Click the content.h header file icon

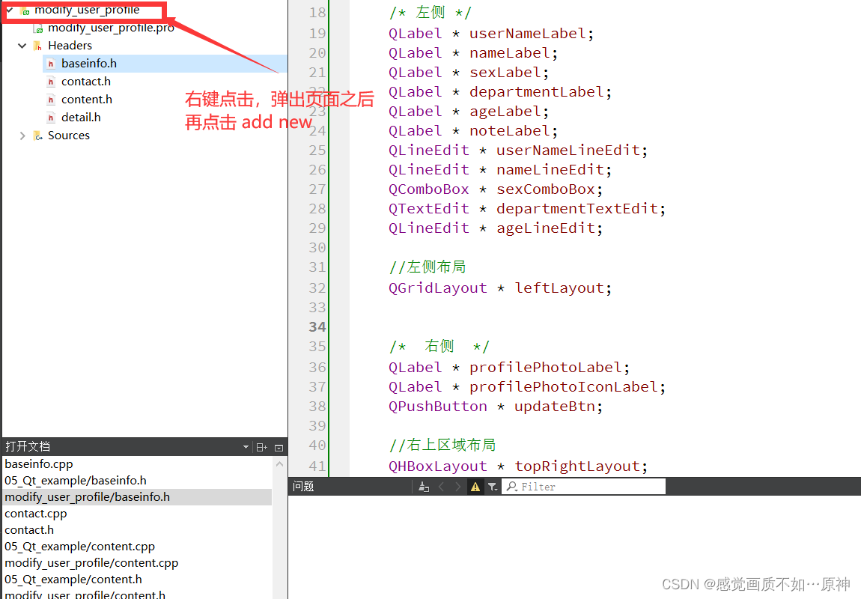(x=50, y=100)
